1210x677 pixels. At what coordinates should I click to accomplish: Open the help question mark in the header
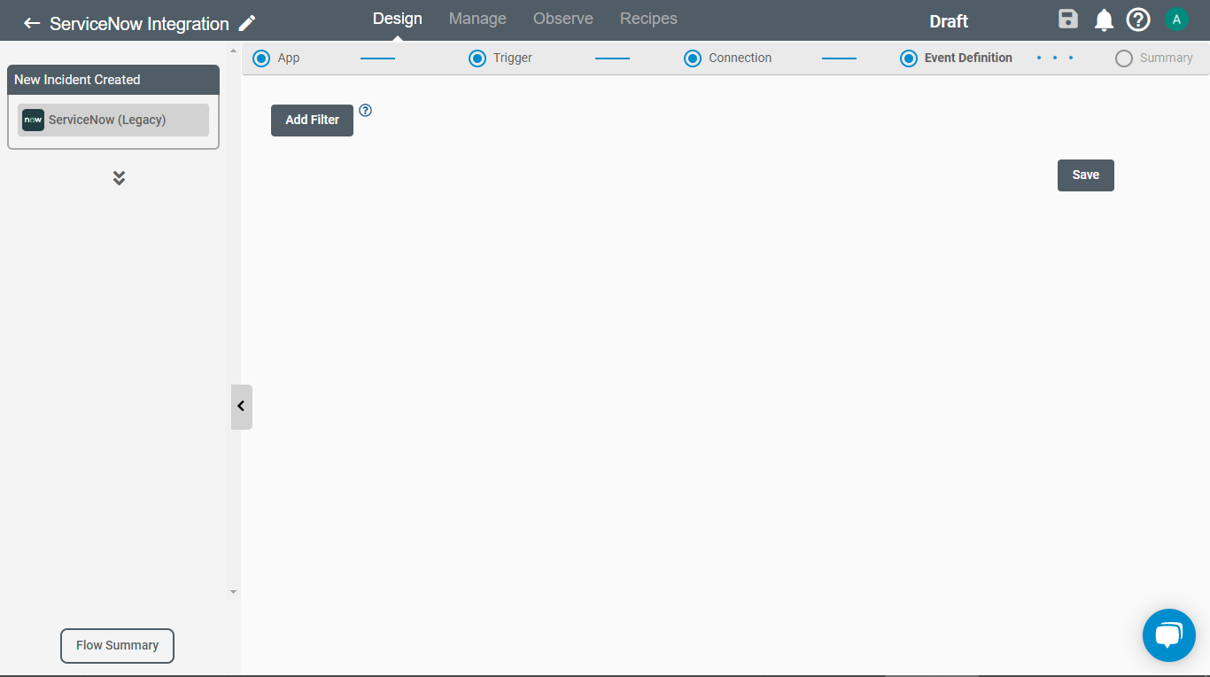(1138, 19)
